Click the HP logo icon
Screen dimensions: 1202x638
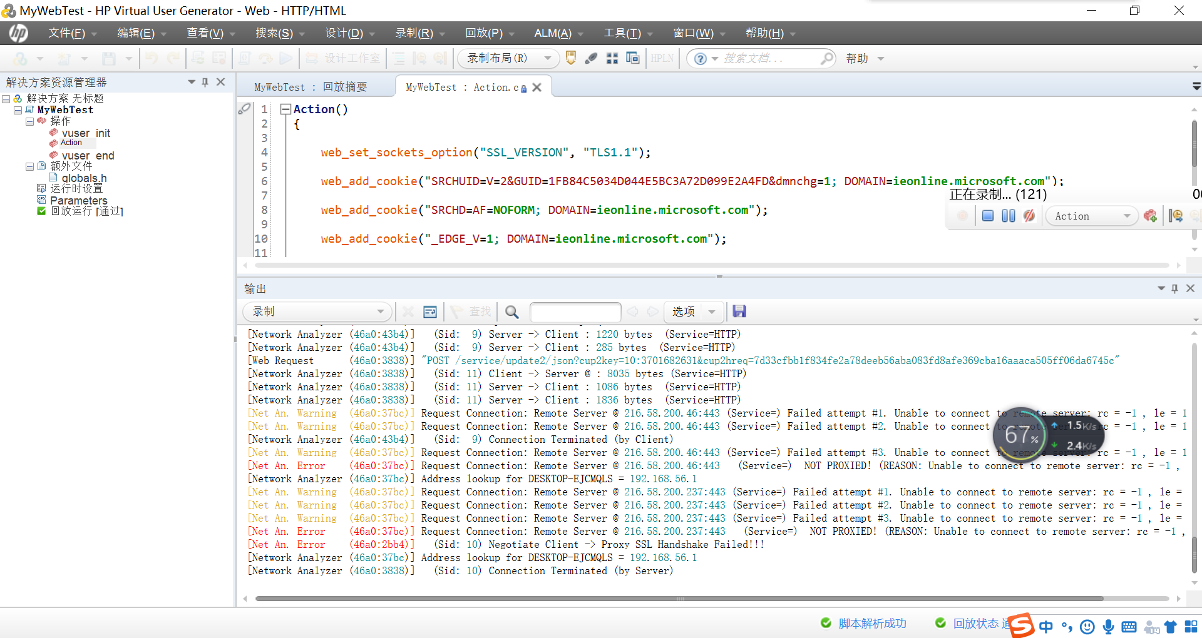pyautogui.click(x=18, y=33)
